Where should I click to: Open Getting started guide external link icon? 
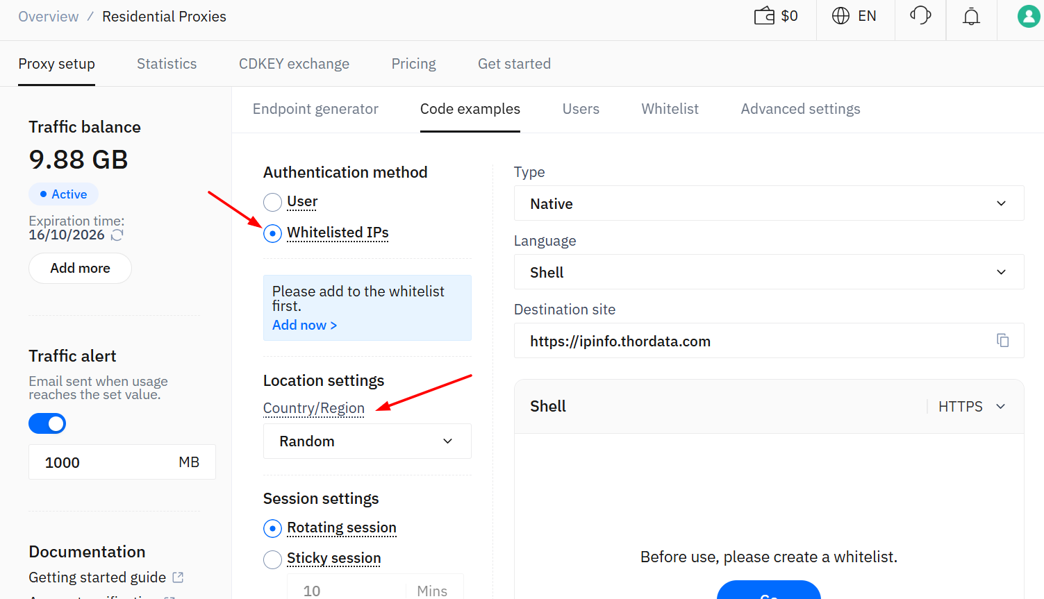click(x=178, y=577)
